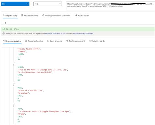
Task: Click the Code snippets tab icon
Action: click(x=48, y=41)
